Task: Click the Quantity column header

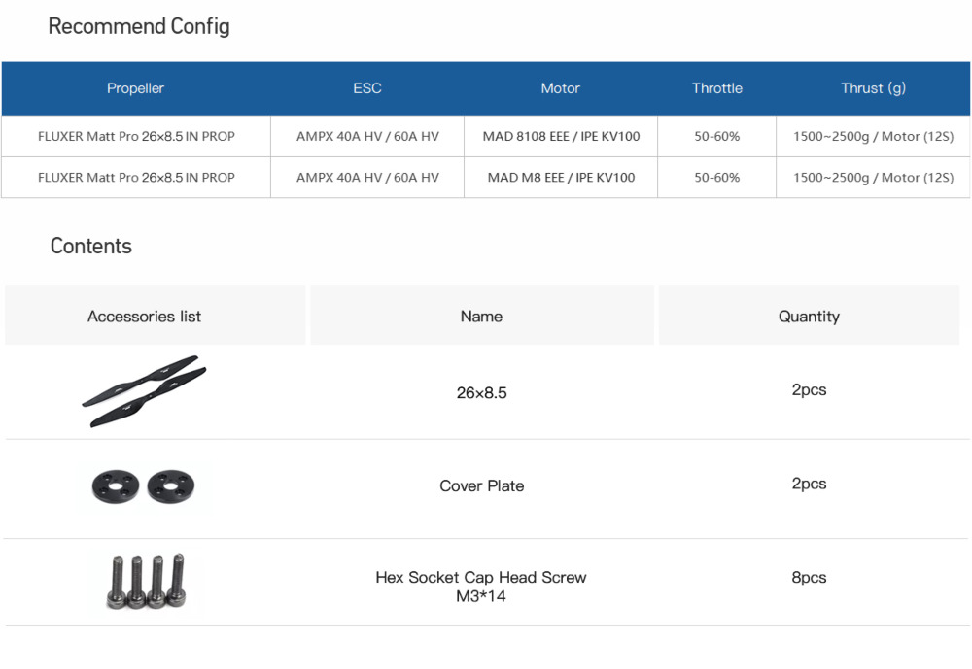Action: [x=809, y=317]
